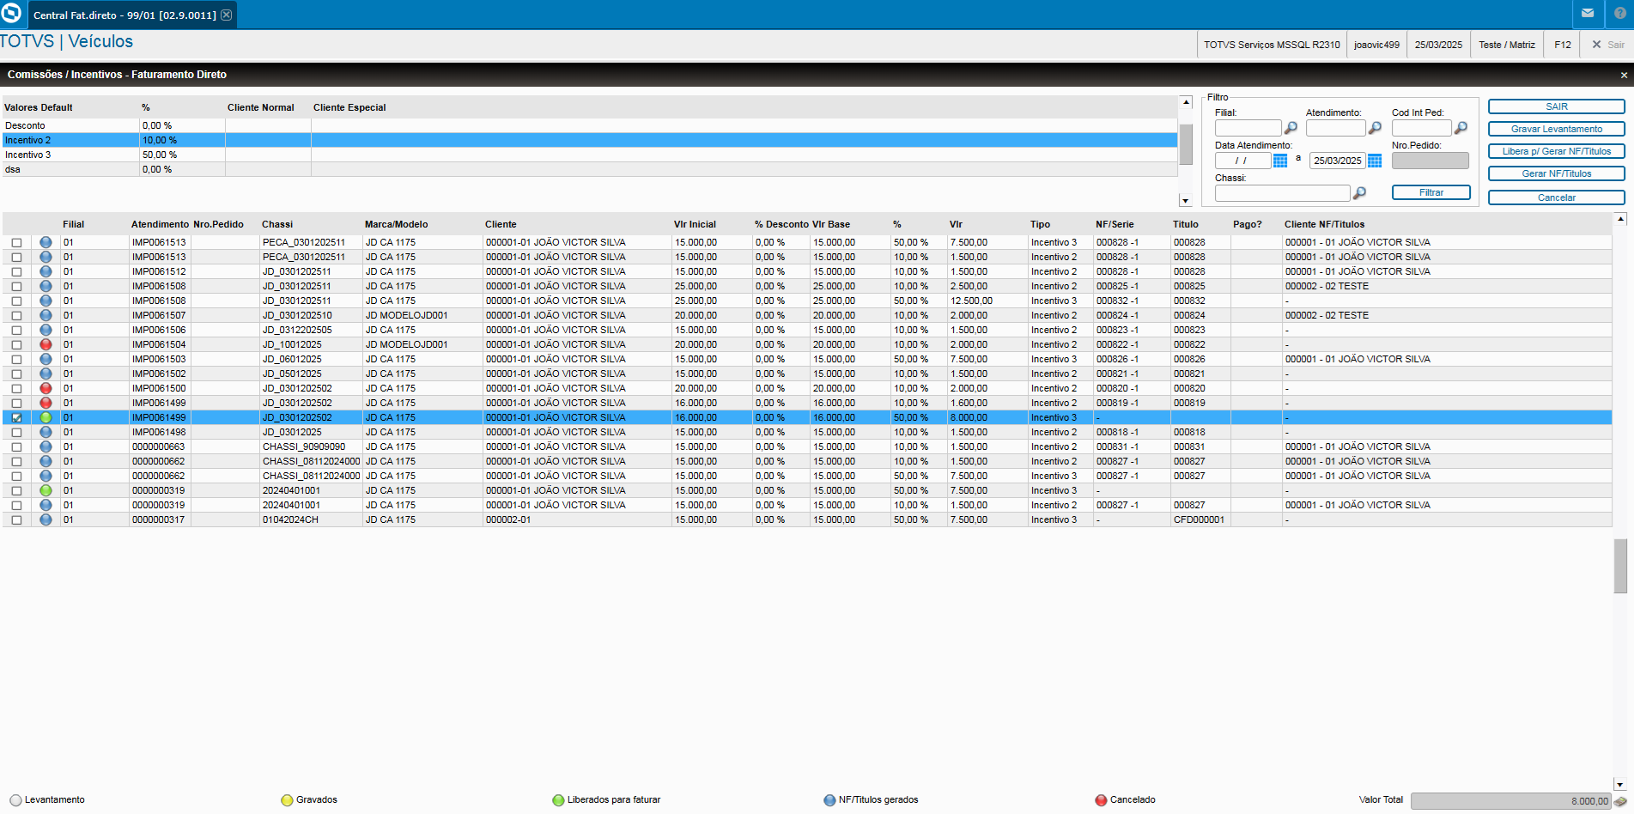Check the IMP0061503 row checkbox
Image resolution: width=1634 pixels, height=814 pixels.
[x=16, y=360]
